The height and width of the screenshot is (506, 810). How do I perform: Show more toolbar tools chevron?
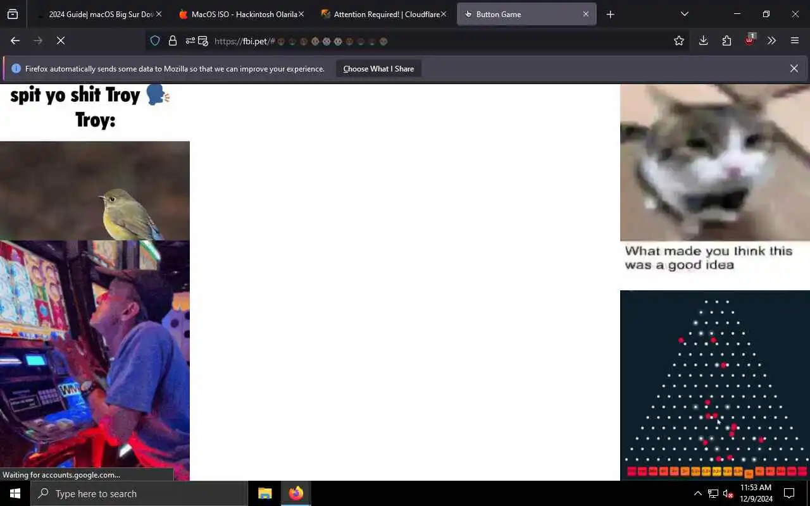(771, 40)
